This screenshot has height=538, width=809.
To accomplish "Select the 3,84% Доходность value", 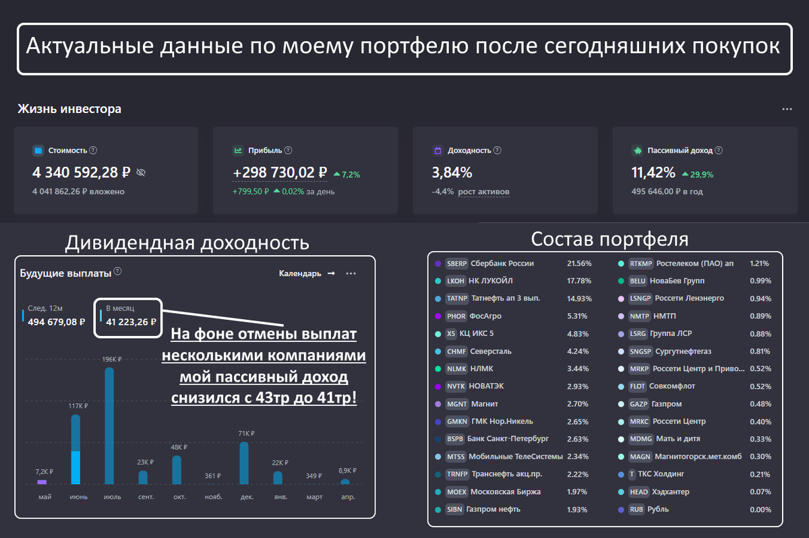I will (x=452, y=173).
